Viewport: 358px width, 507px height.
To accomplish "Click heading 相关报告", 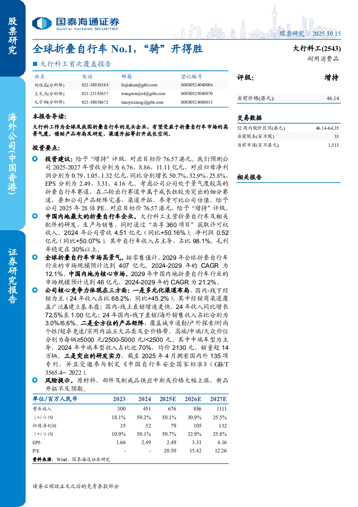I will pos(249,177).
